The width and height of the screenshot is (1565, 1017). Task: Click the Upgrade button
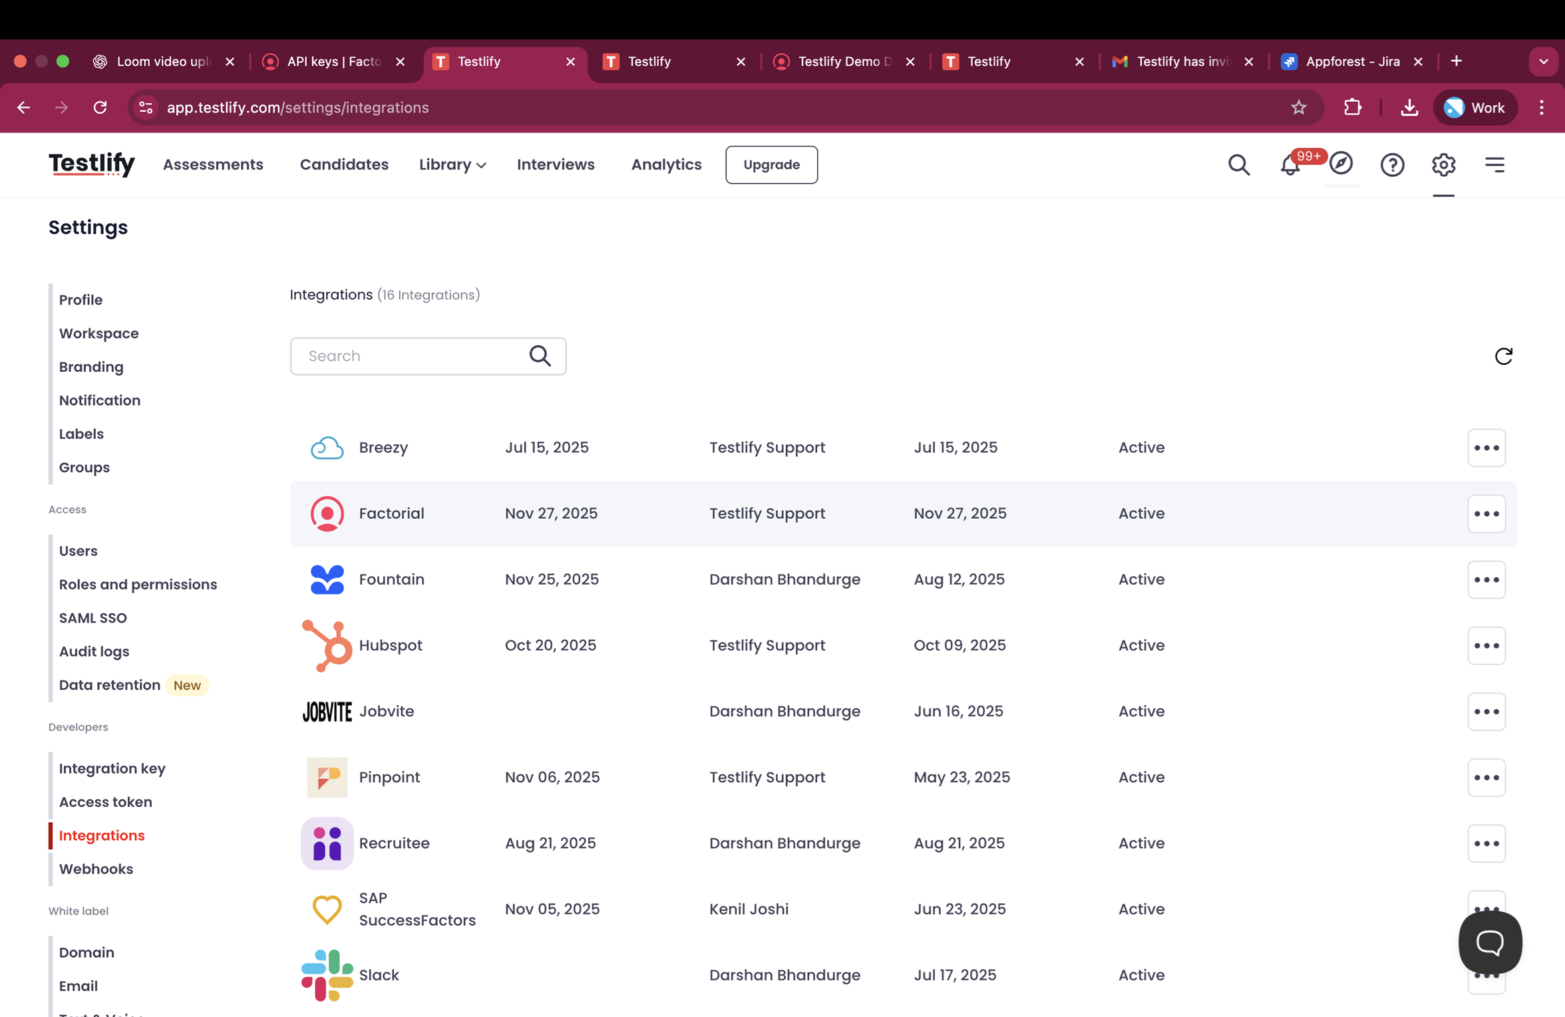771,165
